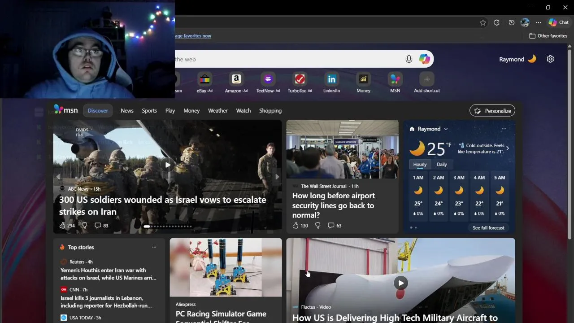
Task: Expand the Raymond weather location dropdown
Action: point(445,129)
